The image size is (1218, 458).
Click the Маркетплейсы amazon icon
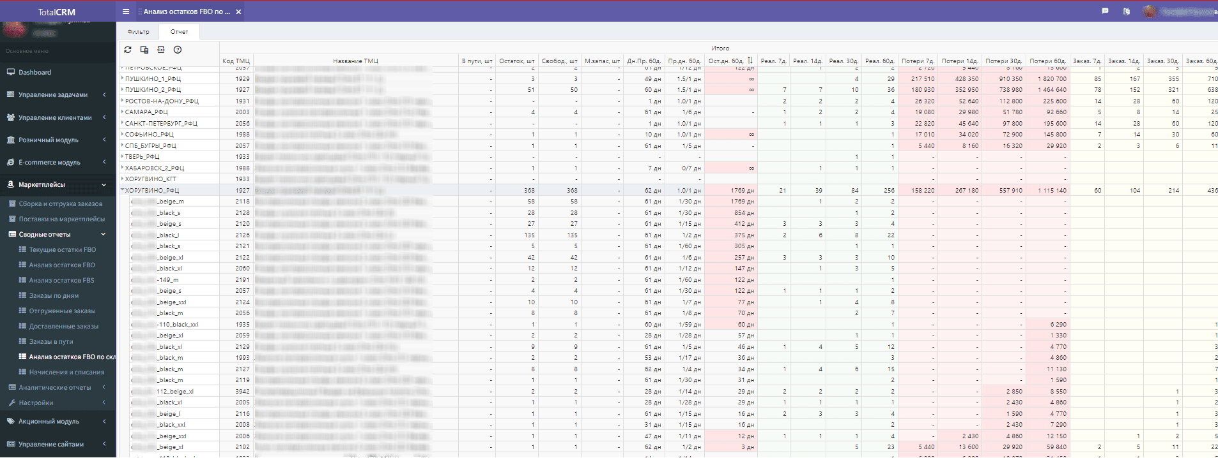pyautogui.click(x=11, y=184)
